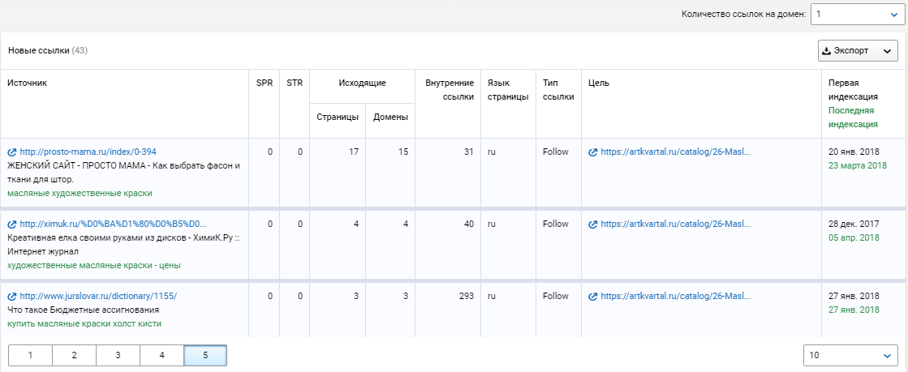Click external link icon beside prosto-mama.ru source
This screenshot has width=908, height=372.
click(x=11, y=152)
